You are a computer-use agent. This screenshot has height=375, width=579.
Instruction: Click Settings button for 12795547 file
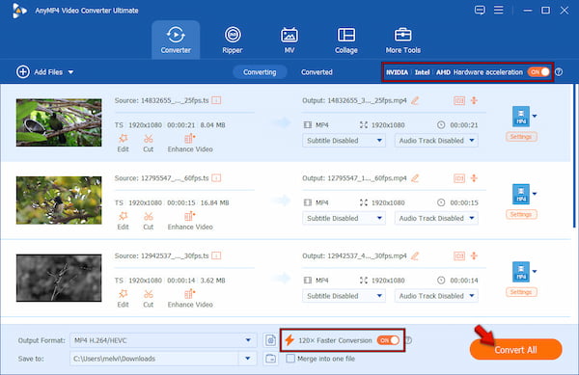[521, 214]
